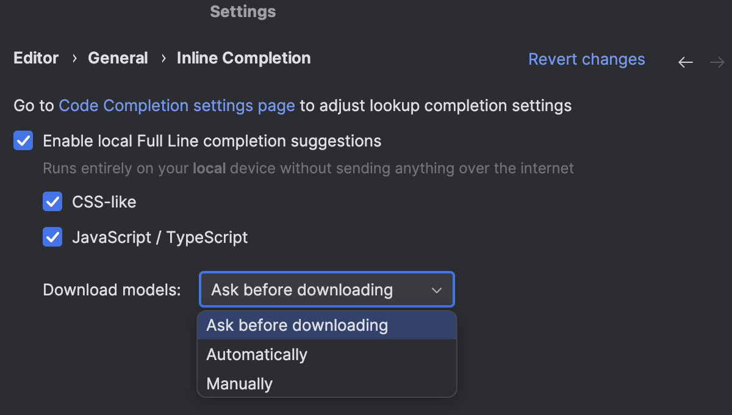
Task: Open the Download models dropdown
Action: click(x=326, y=290)
